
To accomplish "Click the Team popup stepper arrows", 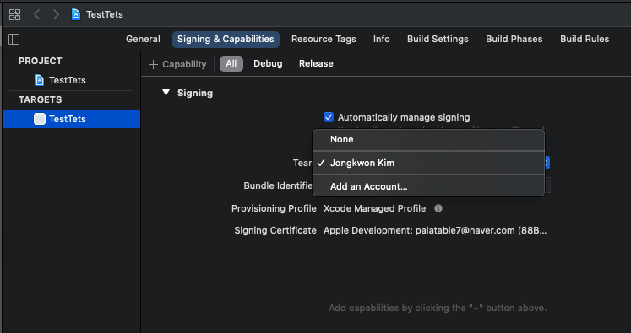I will click(x=547, y=163).
